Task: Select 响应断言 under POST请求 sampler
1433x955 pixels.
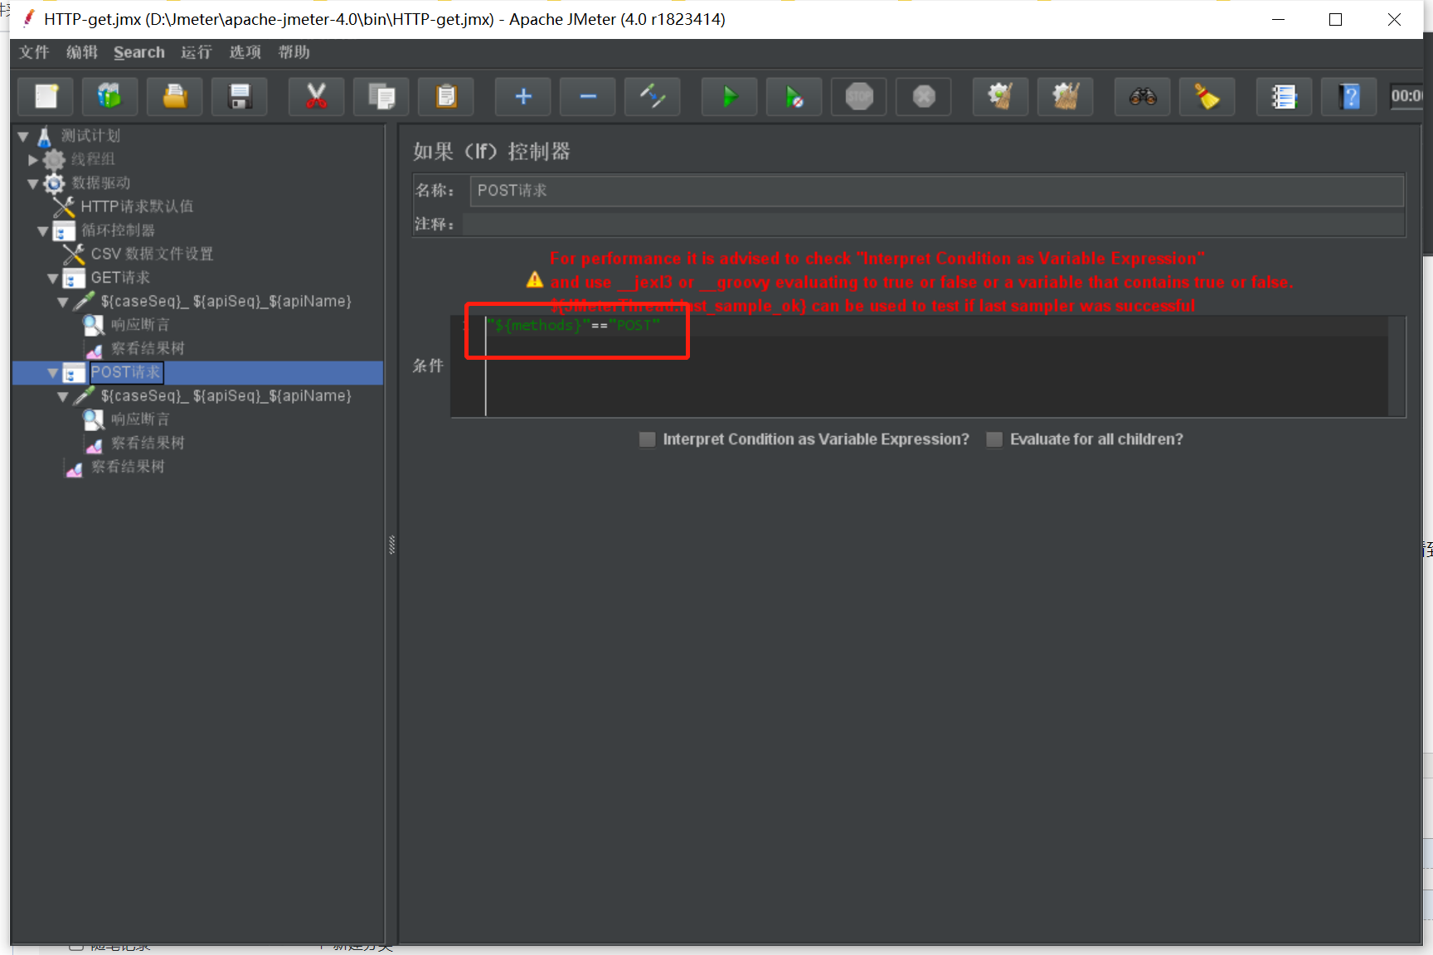Action: click(x=140, y=419)
